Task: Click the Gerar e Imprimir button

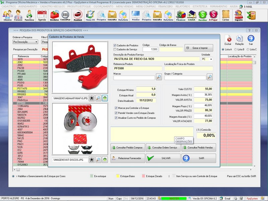Action: [199, 48]
